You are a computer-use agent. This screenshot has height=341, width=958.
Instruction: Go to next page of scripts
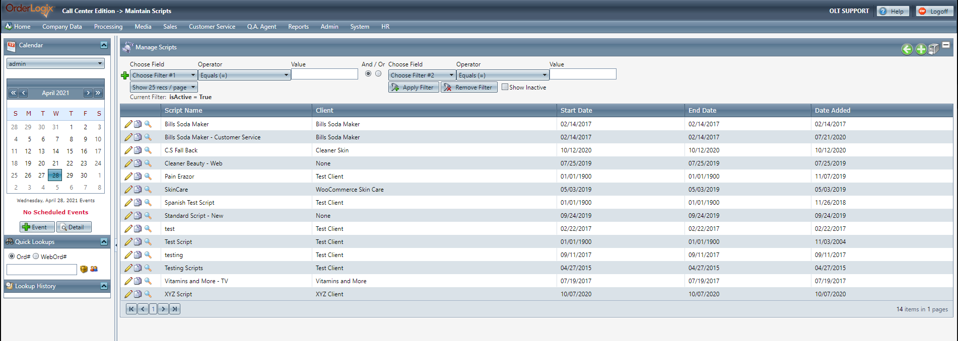pos(163,309)
